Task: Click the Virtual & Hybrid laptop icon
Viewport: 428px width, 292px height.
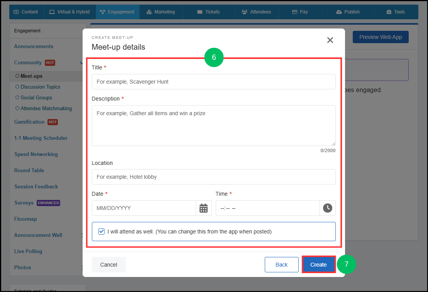Action: (x=52, y=12)
